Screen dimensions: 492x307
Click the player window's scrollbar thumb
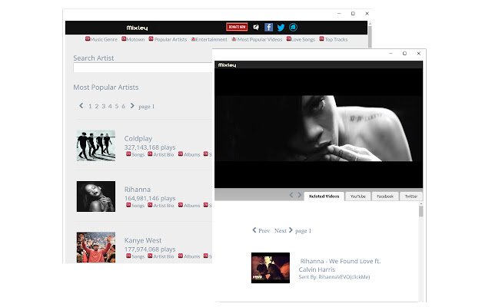click(x=421, y=212)
